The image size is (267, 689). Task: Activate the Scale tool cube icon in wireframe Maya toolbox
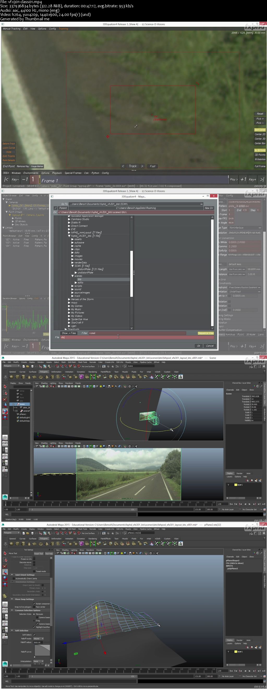pyautogui.click(x=5, y=584)
